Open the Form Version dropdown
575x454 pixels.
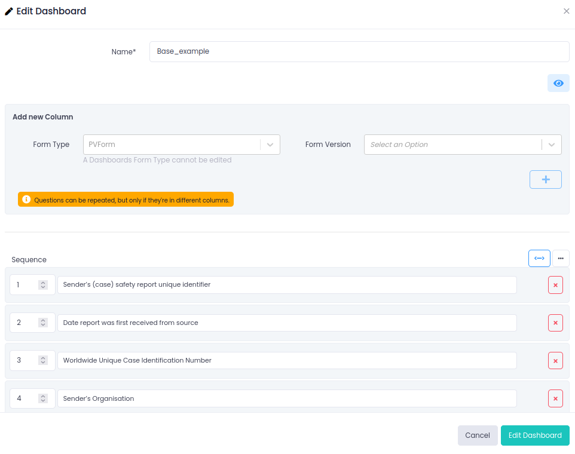tap(462, 145)
